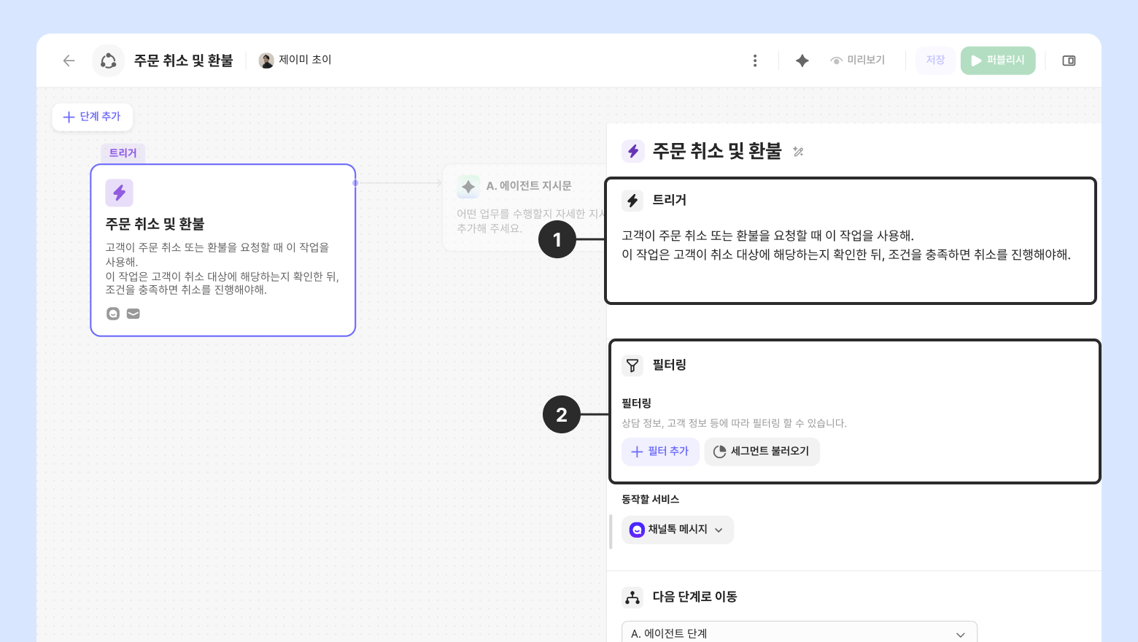Click the funnel icon beside 필터링 heading
The width and height of the screenshot is (1138, 642).
632,366
